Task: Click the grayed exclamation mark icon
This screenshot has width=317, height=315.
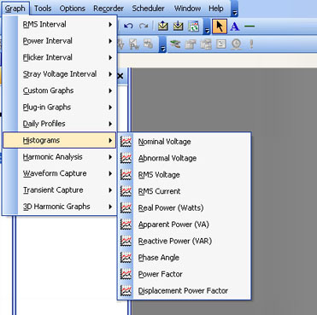Action: click(251, 44)
